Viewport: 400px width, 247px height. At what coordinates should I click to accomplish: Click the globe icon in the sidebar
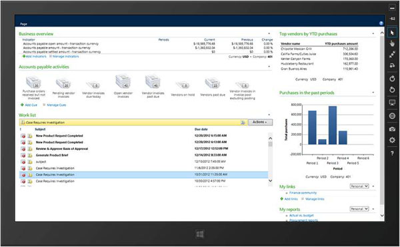click(x=392, y=116)
